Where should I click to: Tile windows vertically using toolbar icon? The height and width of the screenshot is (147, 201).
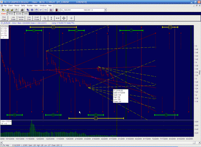(x=37, y=10)
